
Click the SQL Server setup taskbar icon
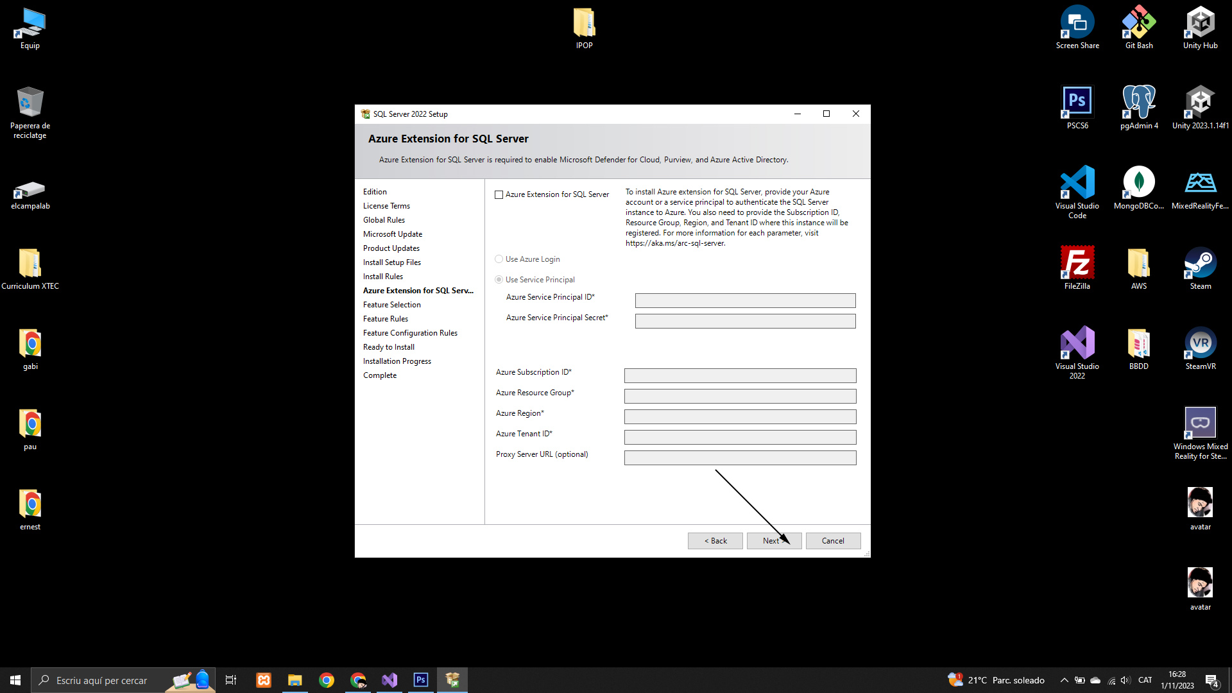tap(452, 680)
